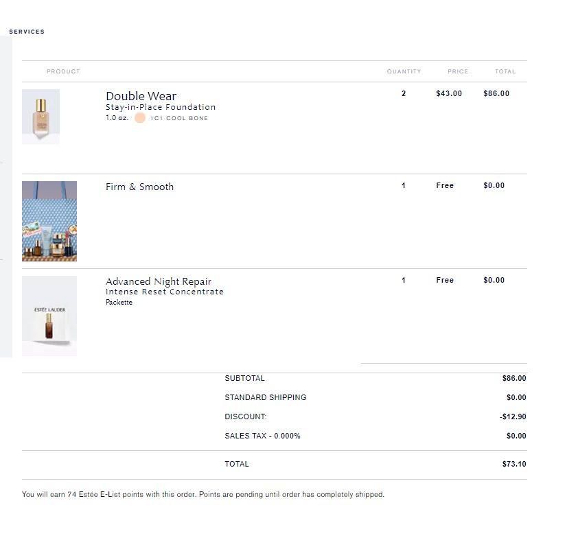Click the PRICE column header
The image size is (567, 540).
pos(458,71)
